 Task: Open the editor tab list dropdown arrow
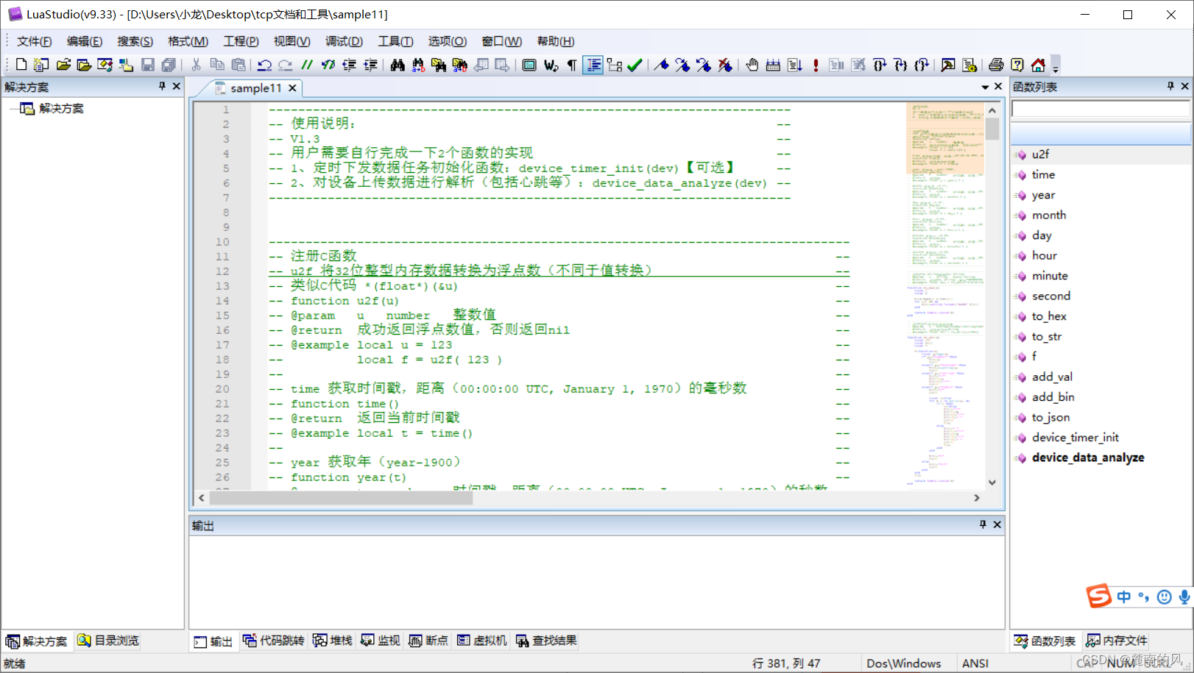[x=986, y=86]
